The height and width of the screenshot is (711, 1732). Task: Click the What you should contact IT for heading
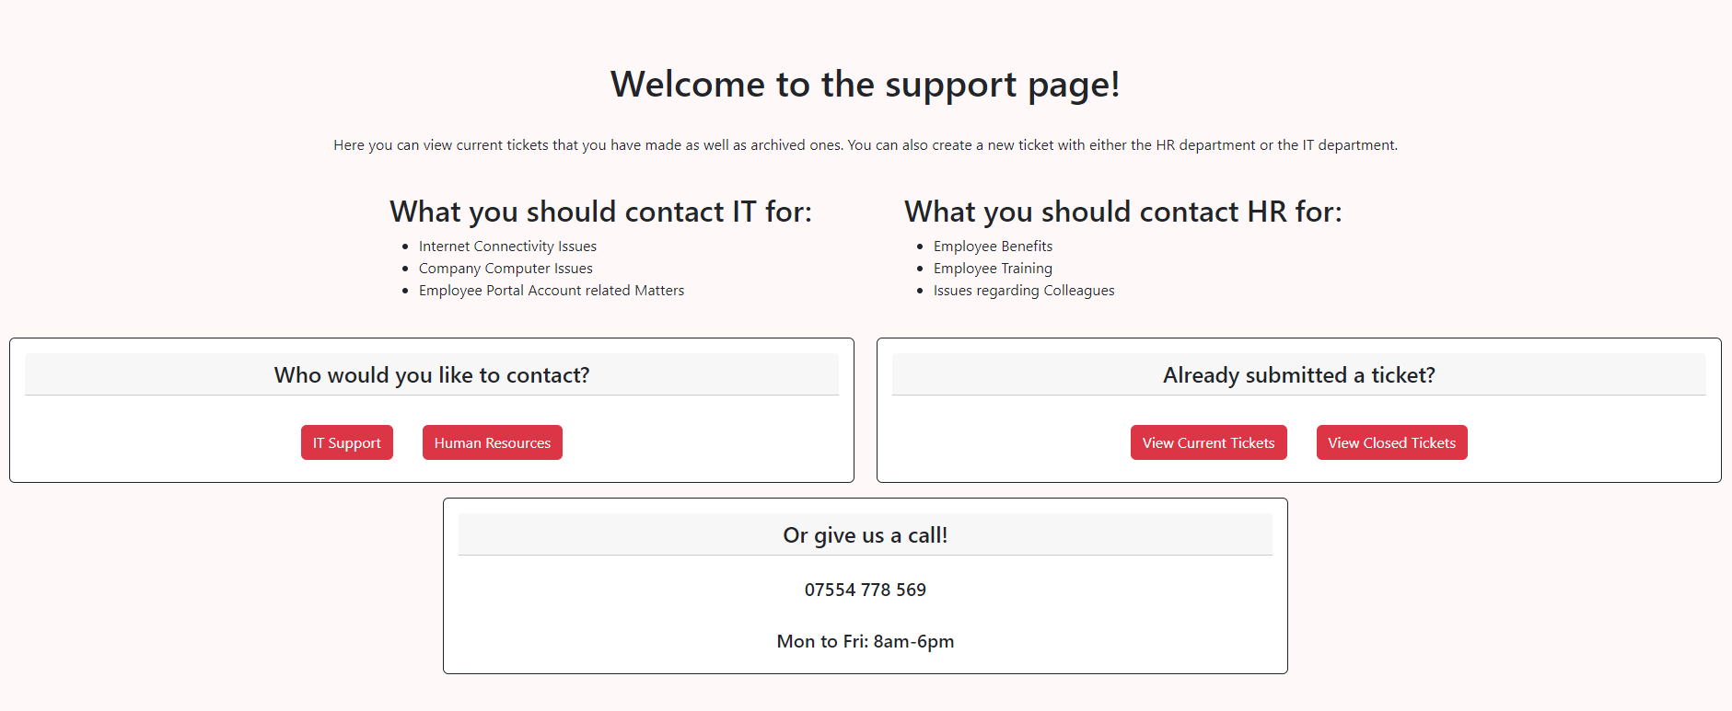[x=600, y=212]
